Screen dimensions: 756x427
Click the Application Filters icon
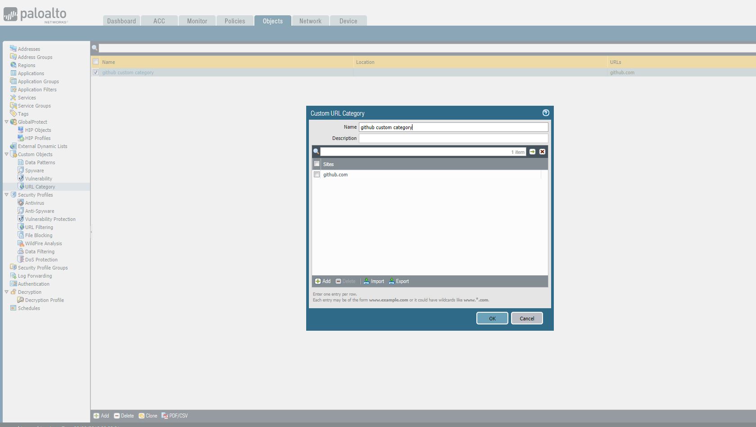coord(13,89)
